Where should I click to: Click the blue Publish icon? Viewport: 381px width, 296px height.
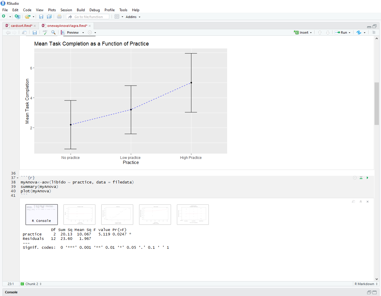[x=359, y=32]
